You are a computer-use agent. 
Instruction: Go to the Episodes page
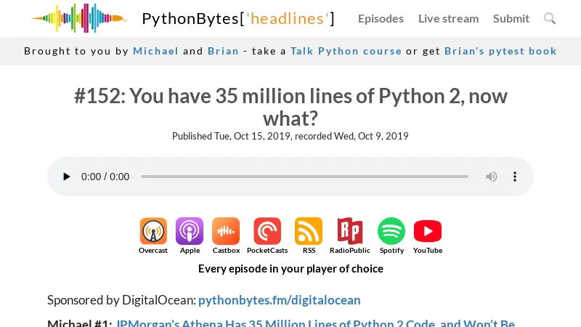(381, 18)
